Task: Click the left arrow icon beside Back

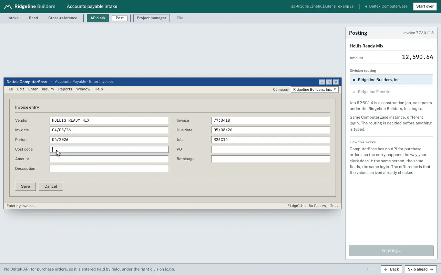Action: point(369,269)
